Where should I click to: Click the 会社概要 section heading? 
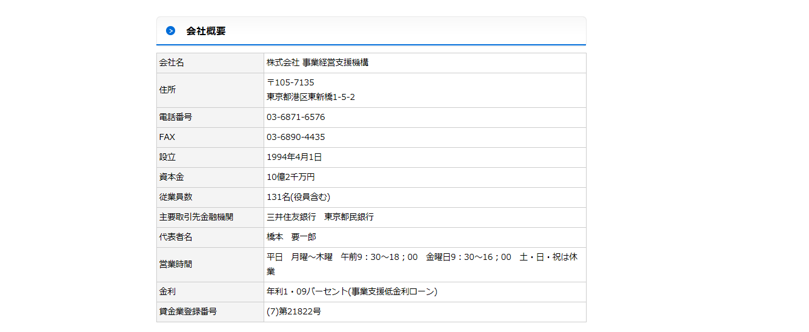(x=206, y=31)
